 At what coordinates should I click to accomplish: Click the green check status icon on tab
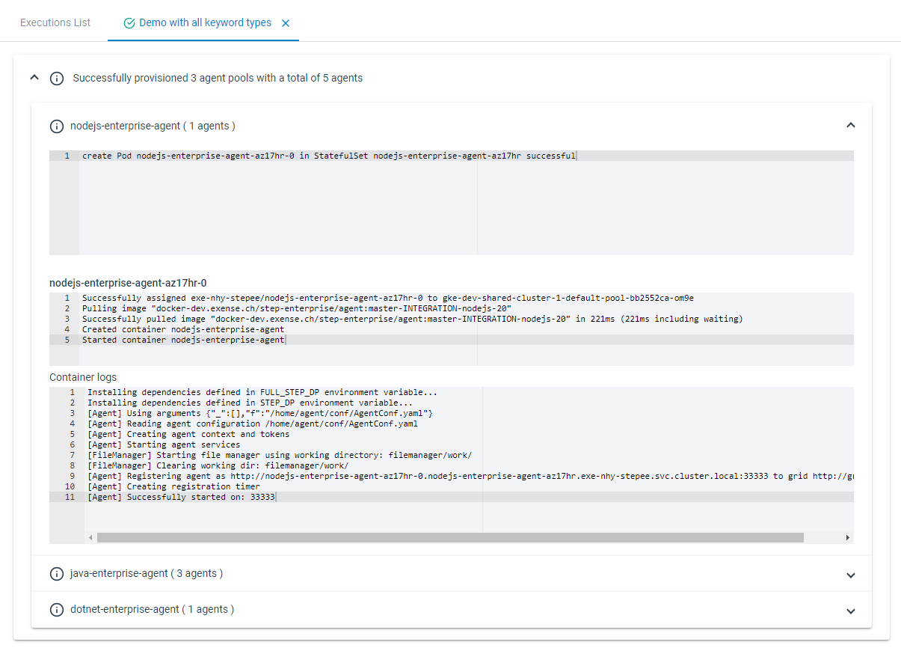point(129,23)
